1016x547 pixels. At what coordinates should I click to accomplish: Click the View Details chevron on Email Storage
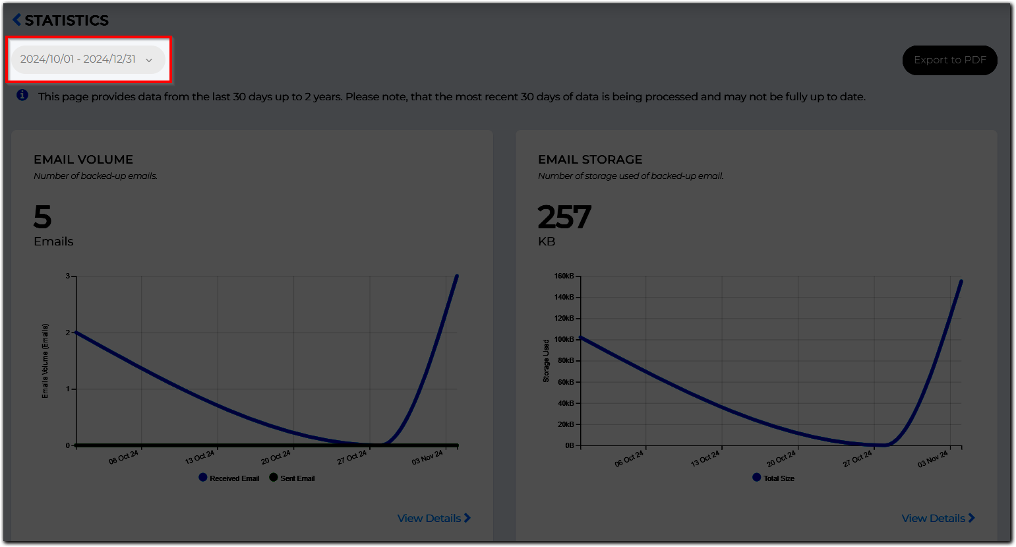(x=972, y=518)
